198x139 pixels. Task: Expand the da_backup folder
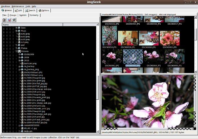tap(19, 66)
